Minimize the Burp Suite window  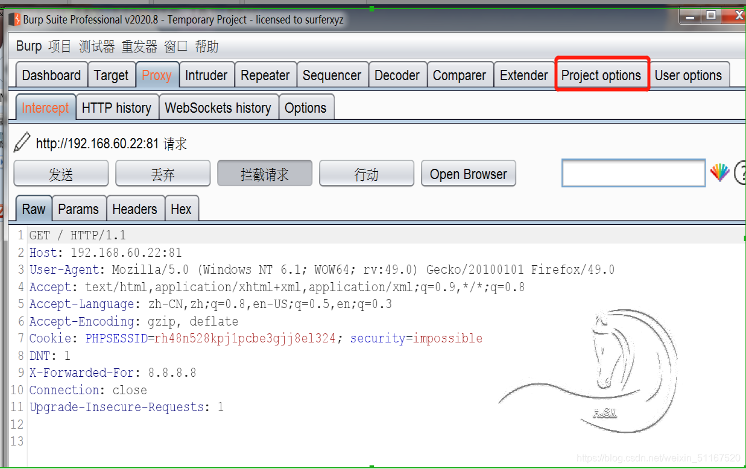(x=691, y=16)
